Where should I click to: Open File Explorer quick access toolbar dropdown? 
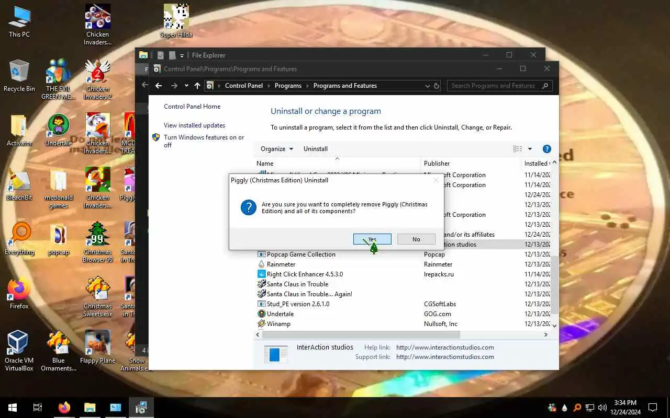point(182,55)
